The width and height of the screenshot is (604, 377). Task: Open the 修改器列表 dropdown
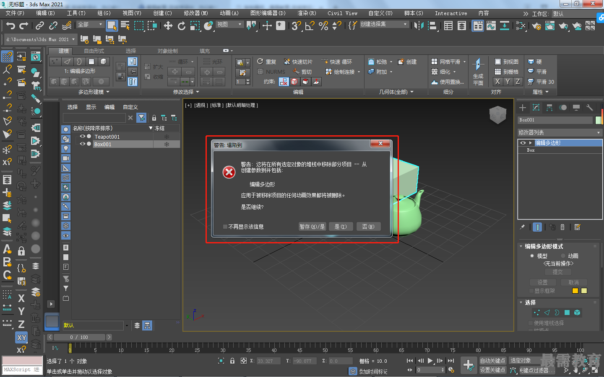pos(560,132)
